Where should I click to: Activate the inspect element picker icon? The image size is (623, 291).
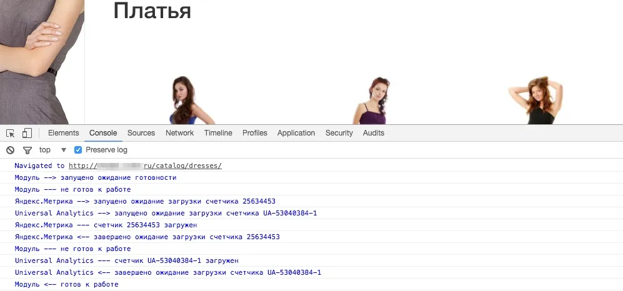pos(11,133)
